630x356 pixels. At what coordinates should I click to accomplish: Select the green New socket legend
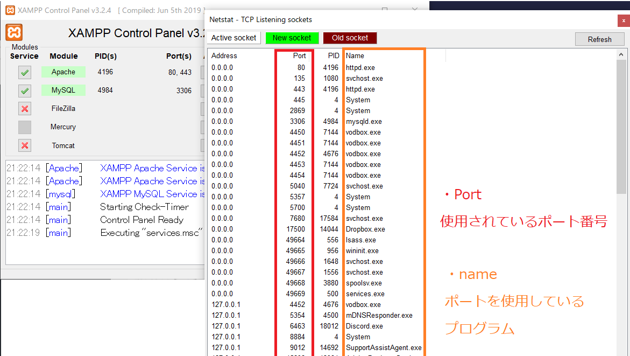[292, 38]
